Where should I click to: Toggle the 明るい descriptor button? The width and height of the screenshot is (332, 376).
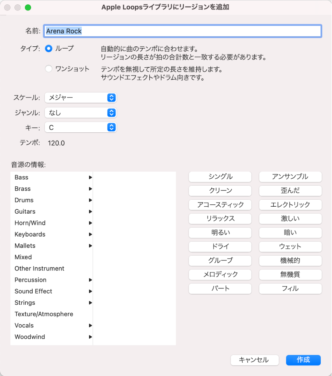tap(220, 233)
